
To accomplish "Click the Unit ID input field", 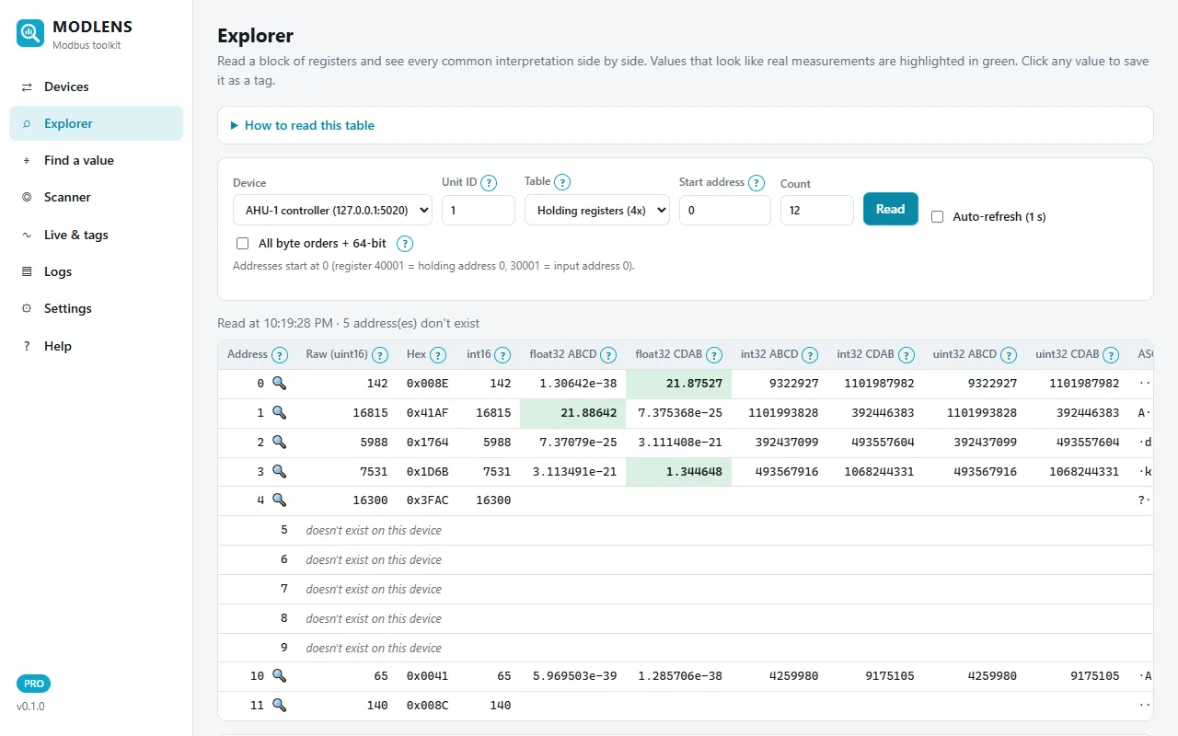I will pos(479,210).
